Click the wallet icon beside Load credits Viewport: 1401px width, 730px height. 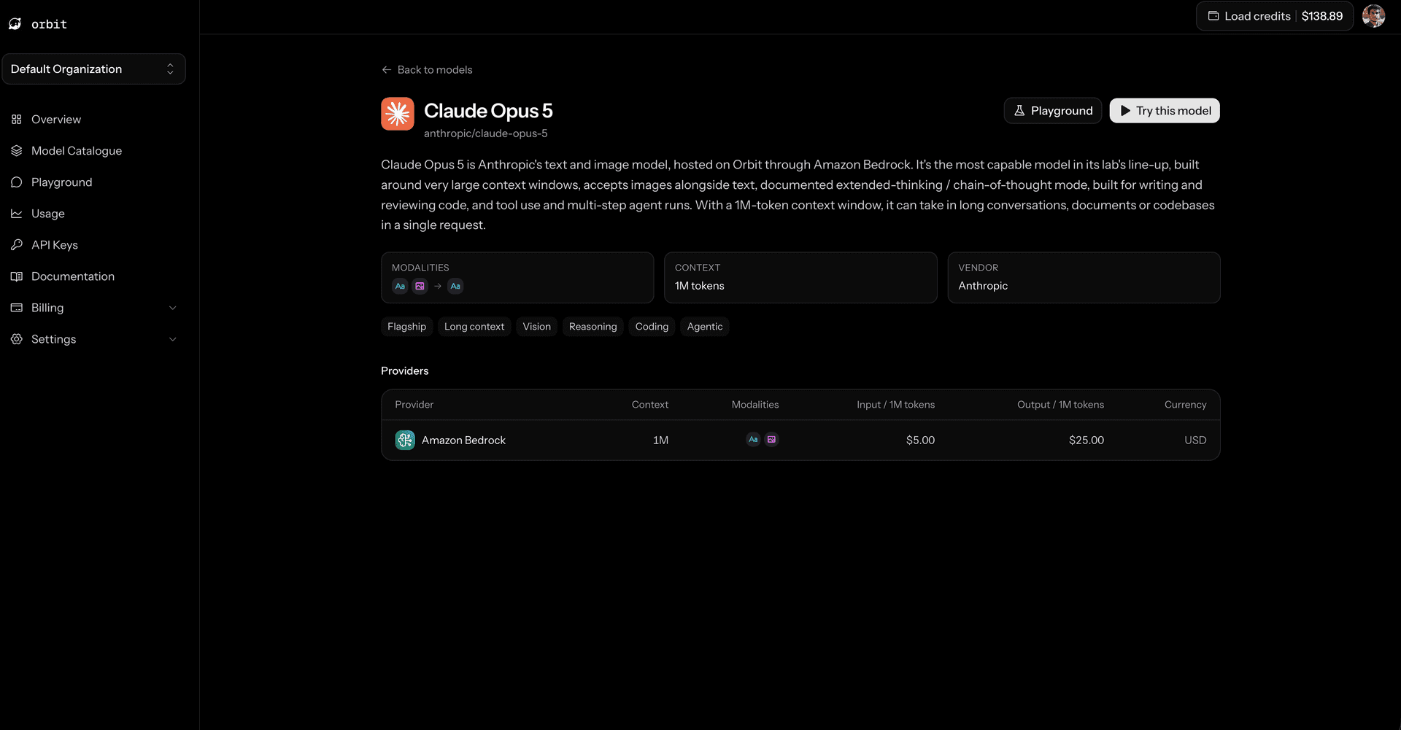(x=1213, y=16)
